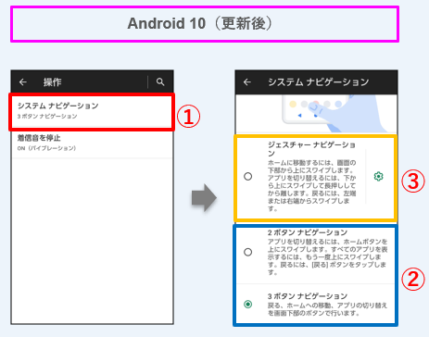Image resolution: width=429 pixels, height=337 pixels.
Task: Open システム ナビゲーション setting row
Action: pyautogui.click(x=92, y=112)
